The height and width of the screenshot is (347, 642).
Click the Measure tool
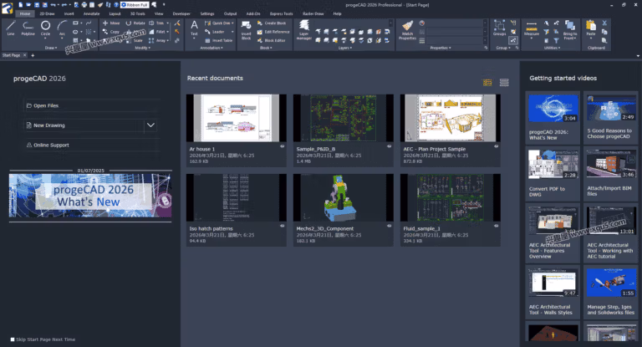[x=532, y=28]
